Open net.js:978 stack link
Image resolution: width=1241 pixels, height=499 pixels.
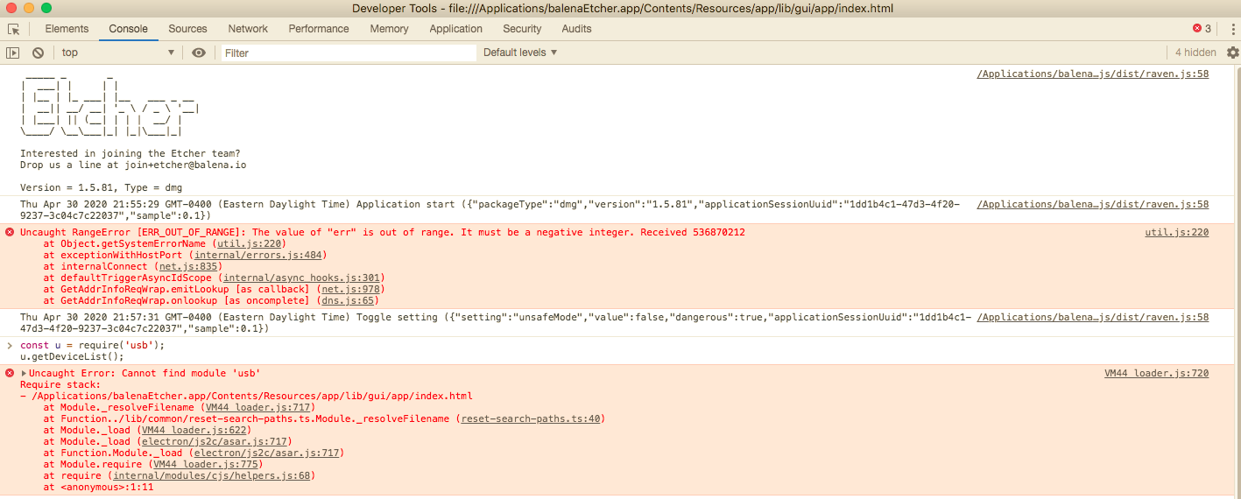tap(350, 289)
